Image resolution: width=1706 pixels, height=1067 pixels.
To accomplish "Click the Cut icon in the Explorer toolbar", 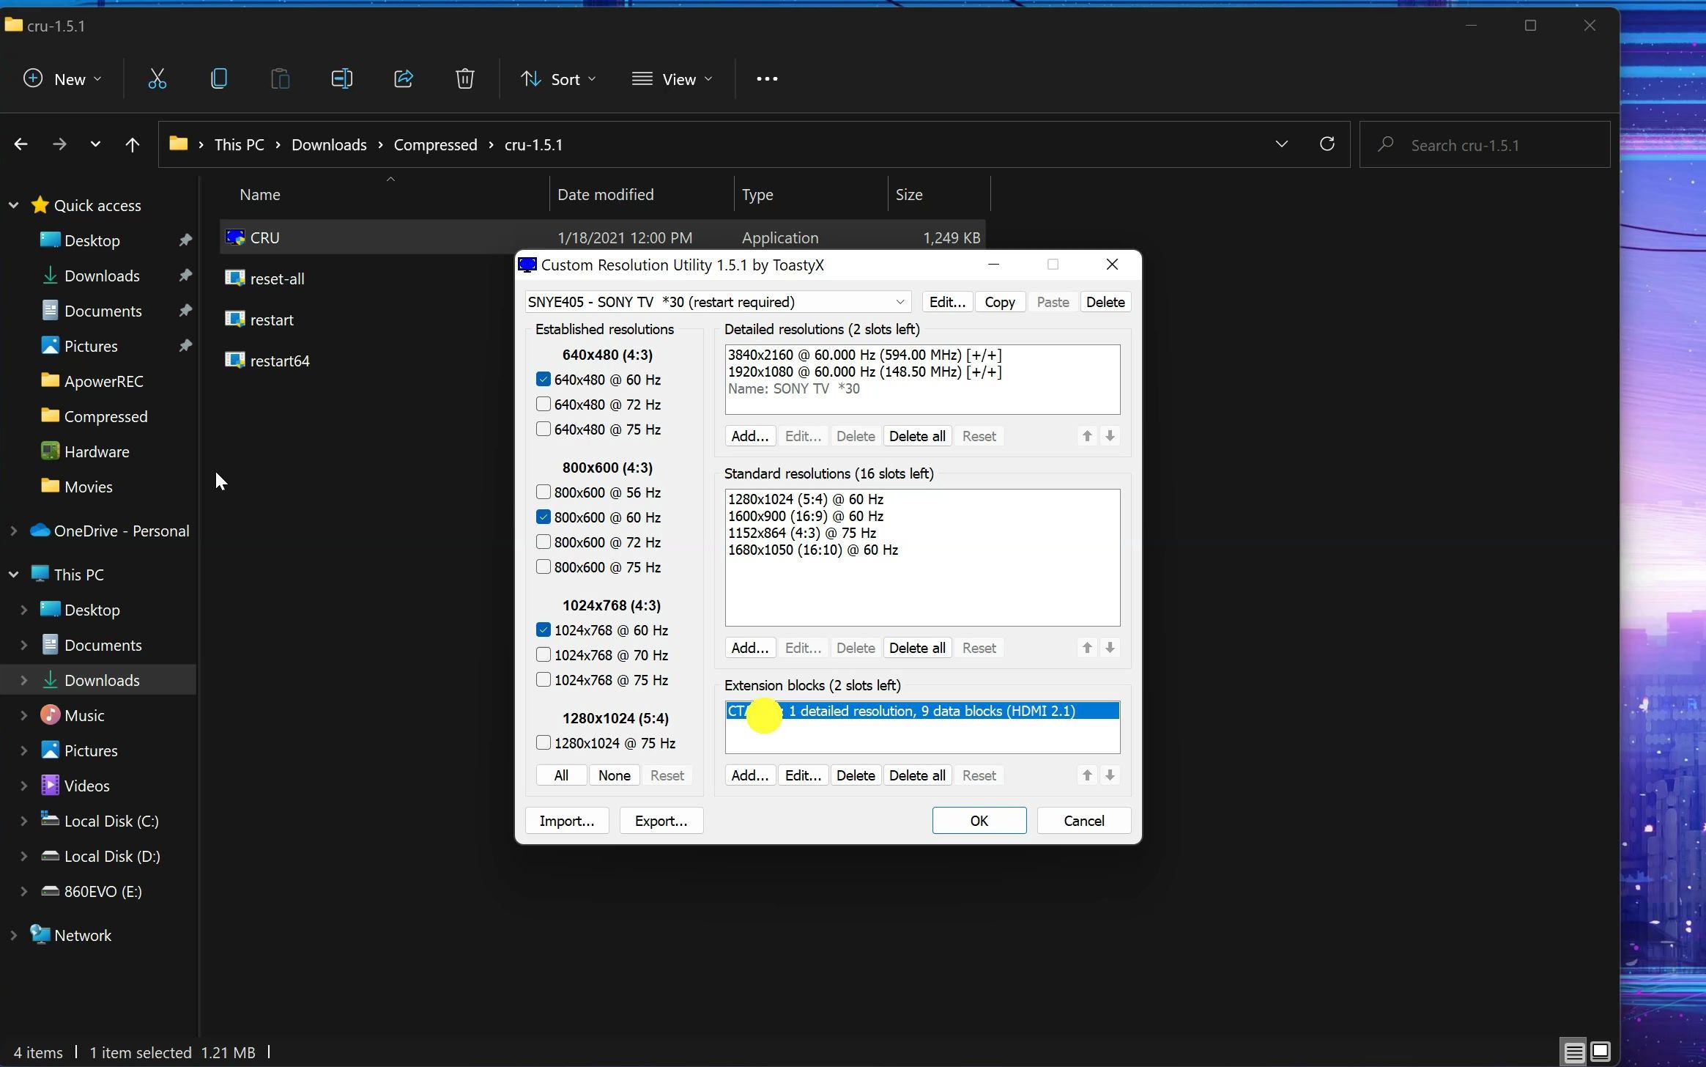I will click(157, 78).
